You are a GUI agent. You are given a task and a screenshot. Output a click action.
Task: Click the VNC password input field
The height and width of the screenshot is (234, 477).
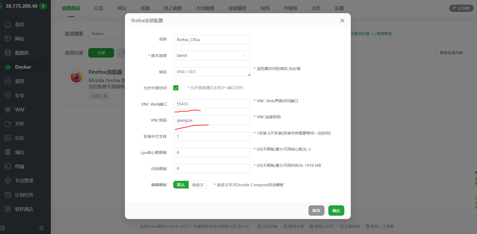tap(212, 120)
